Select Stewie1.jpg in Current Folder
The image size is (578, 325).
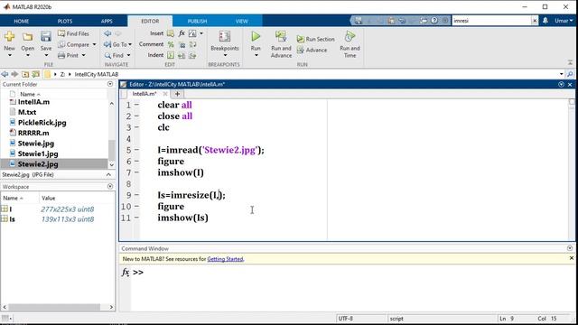coord(38,153)
